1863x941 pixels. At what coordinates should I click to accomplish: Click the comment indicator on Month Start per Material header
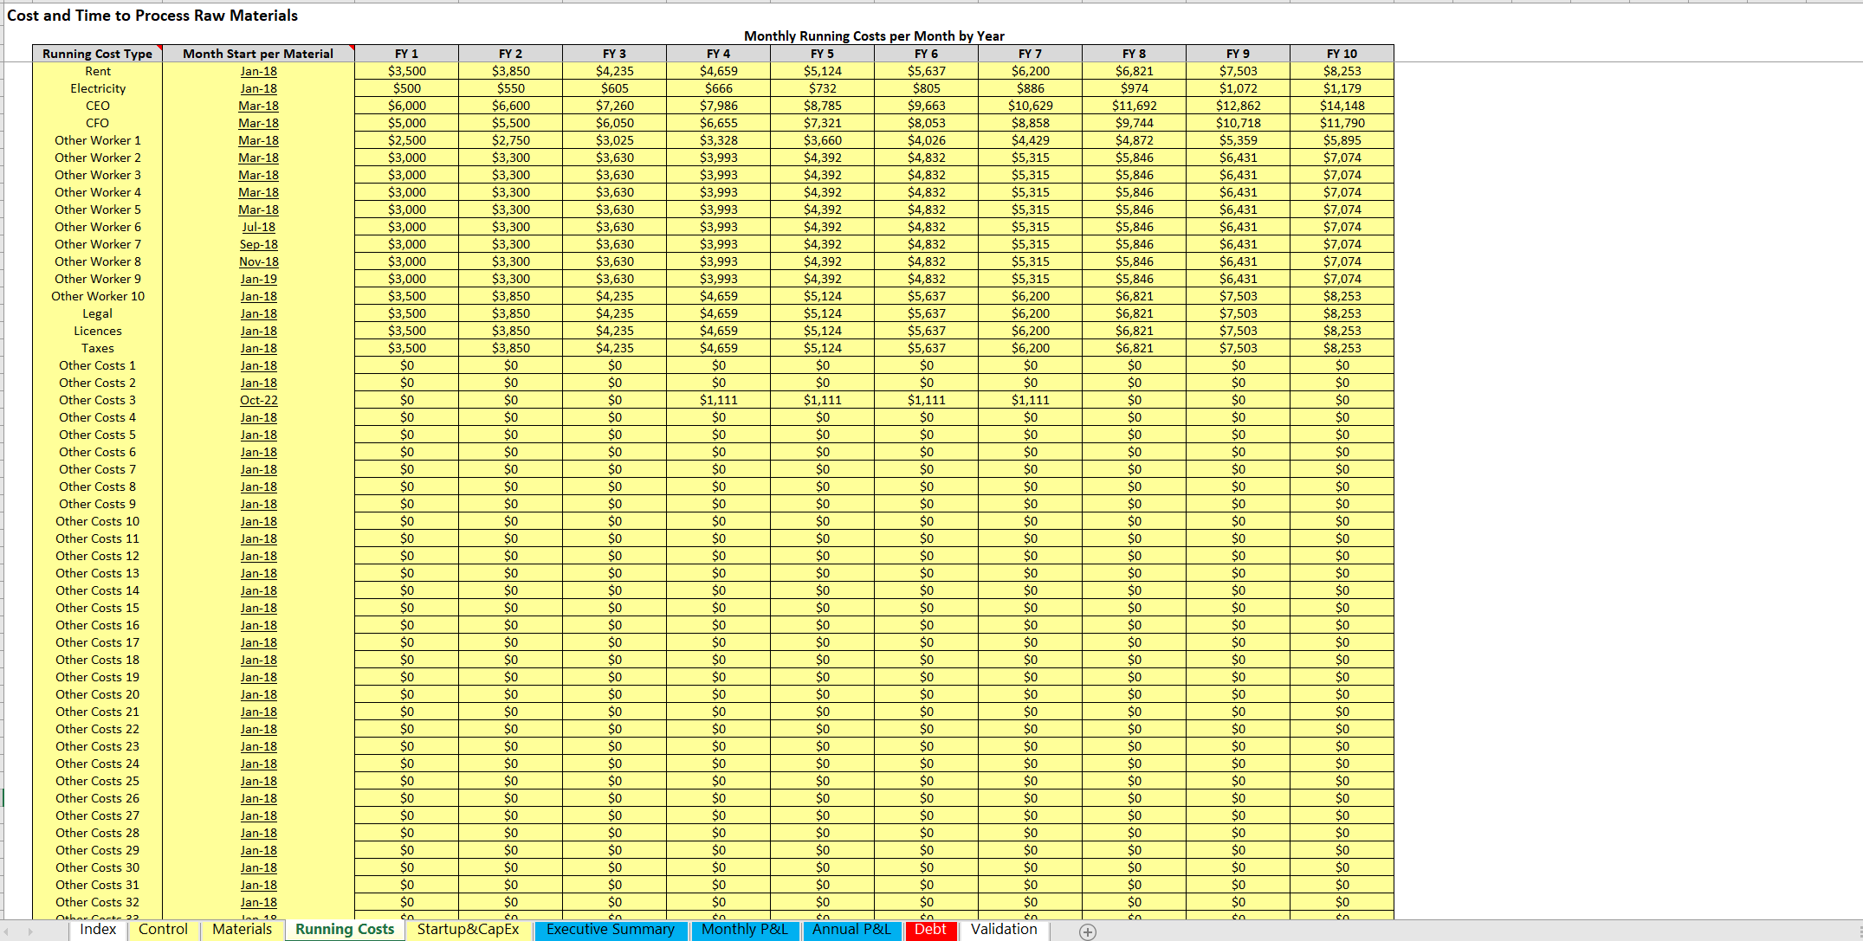(353, 47)
